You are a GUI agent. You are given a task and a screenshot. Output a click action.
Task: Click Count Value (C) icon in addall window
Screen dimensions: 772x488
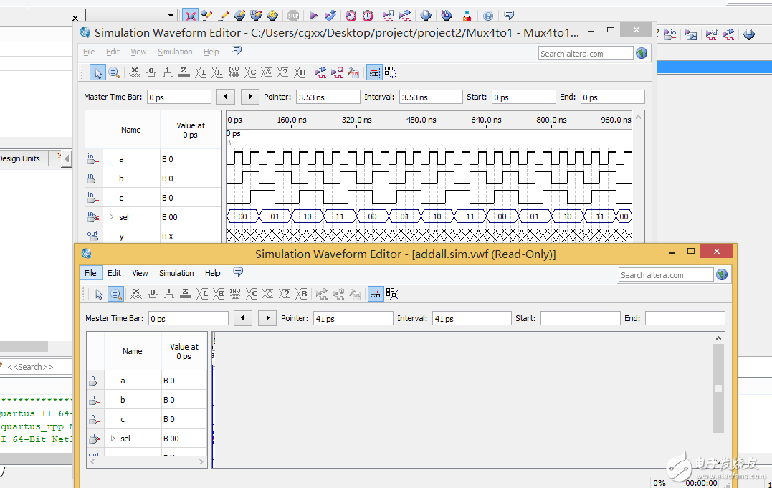coord(252,294)
